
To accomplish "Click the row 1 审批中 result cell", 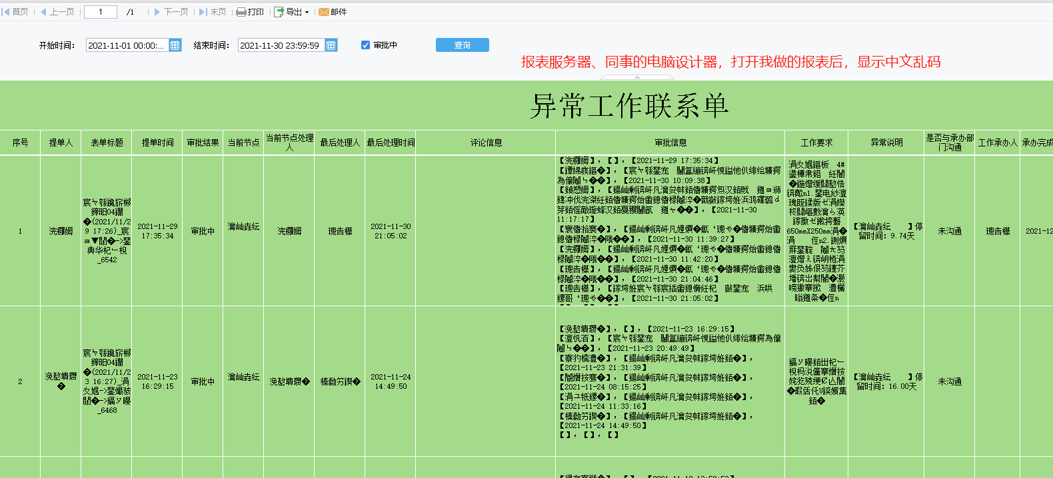I will (203, 231).
